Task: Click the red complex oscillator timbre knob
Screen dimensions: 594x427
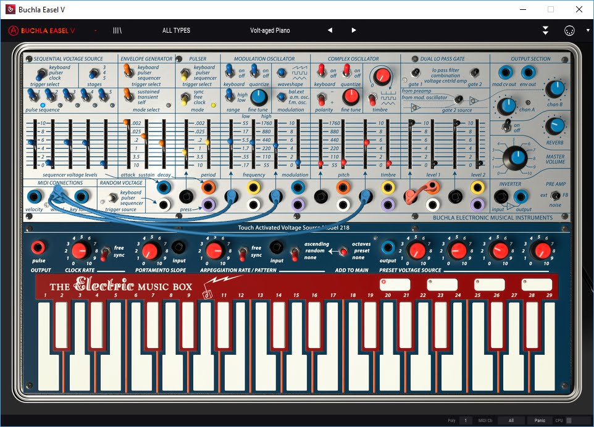Action: pos(382,76)
